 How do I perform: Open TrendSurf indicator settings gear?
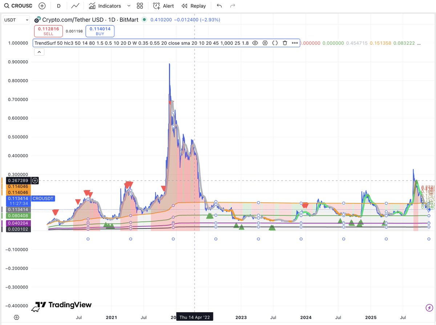pos(265,43)
